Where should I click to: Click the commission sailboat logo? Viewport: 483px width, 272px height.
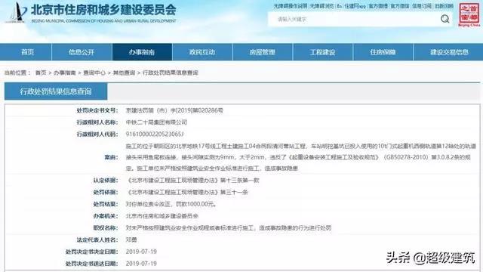(x=16, y=13)
